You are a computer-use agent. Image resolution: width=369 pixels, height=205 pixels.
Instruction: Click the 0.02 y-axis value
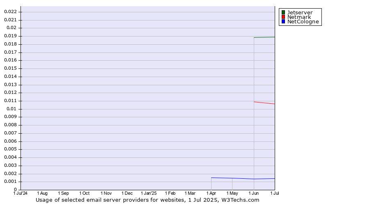pyautogui.click(x=11, y=27)
